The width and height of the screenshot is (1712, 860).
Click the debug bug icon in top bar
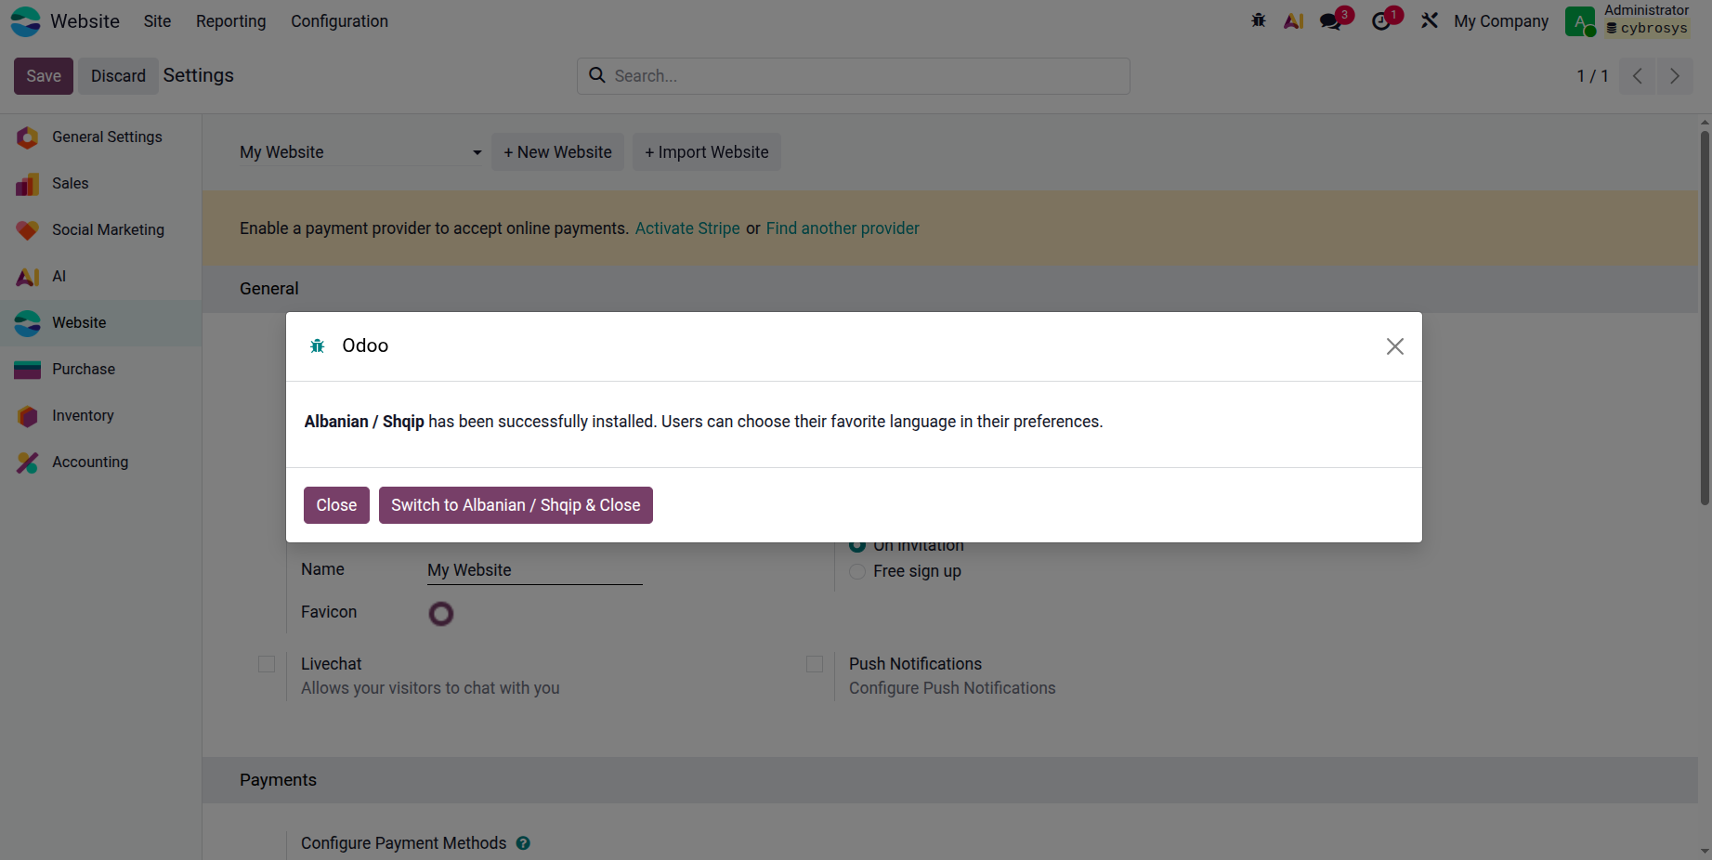point(1259,20)
